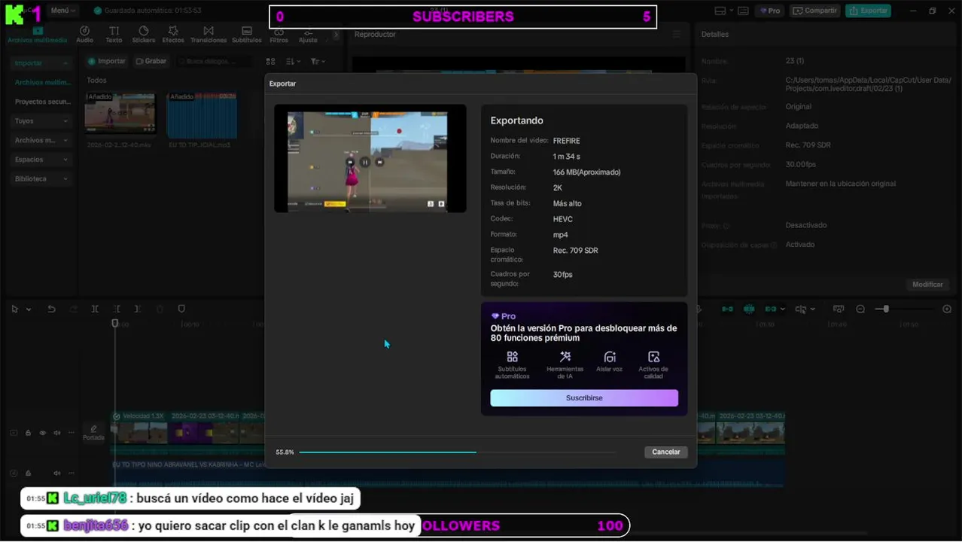Screen dimensions: 962x542
Task: Open the media sort dropdown
Action: (294, 61)
